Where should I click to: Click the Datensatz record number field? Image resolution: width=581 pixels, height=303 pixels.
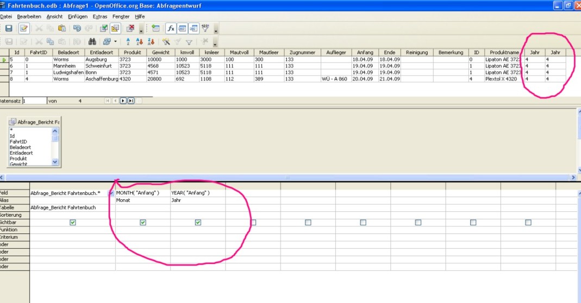click(34, 101)
